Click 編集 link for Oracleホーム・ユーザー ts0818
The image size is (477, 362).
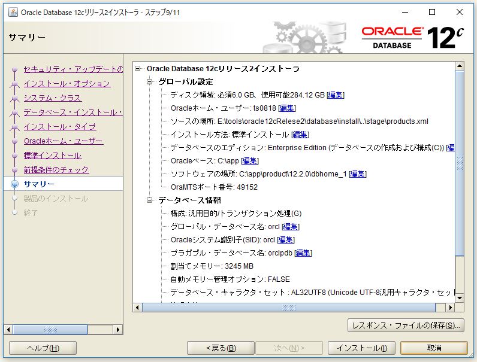tap(287, 108)
